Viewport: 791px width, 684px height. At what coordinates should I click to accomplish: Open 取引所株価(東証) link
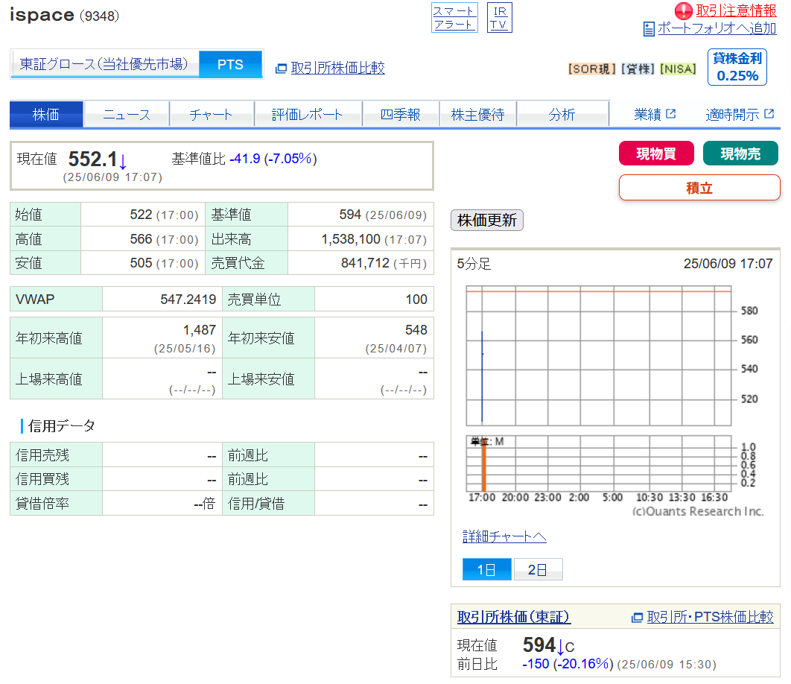(513, 617)
